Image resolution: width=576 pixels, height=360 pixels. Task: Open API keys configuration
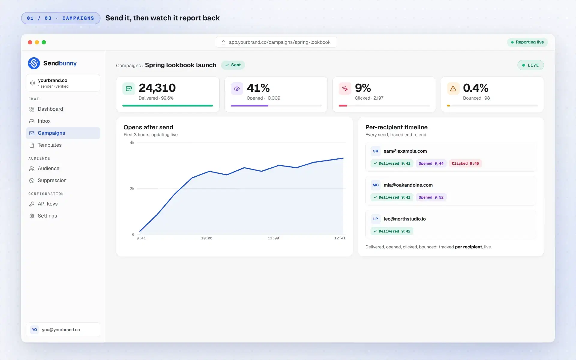coord(63,204)
